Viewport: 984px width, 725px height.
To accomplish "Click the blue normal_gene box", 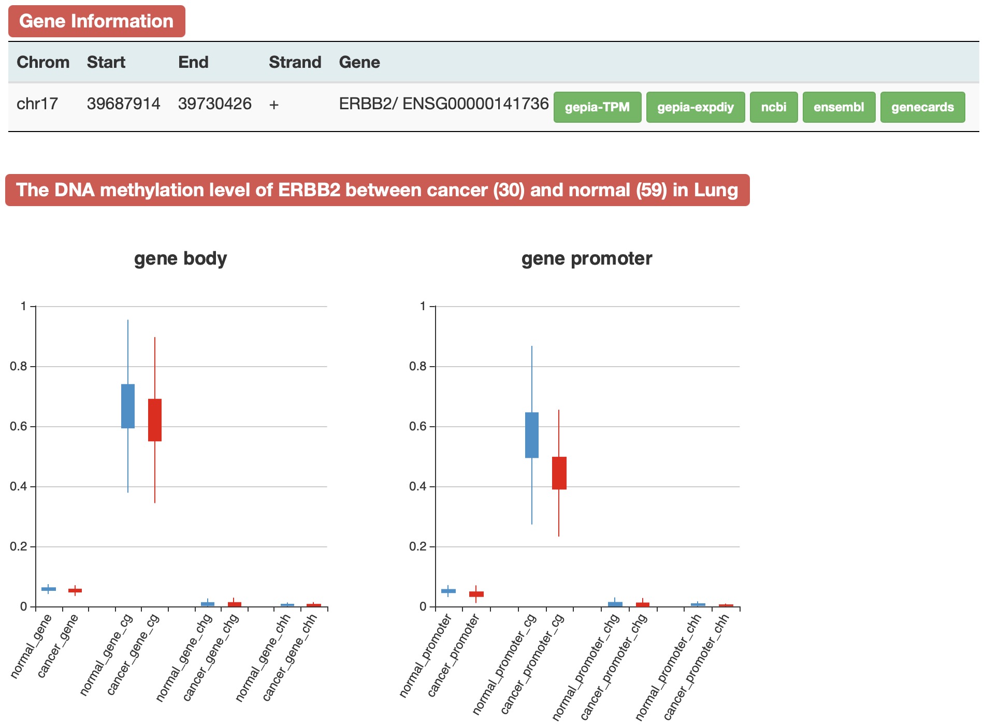I will [x=49, y=589].
